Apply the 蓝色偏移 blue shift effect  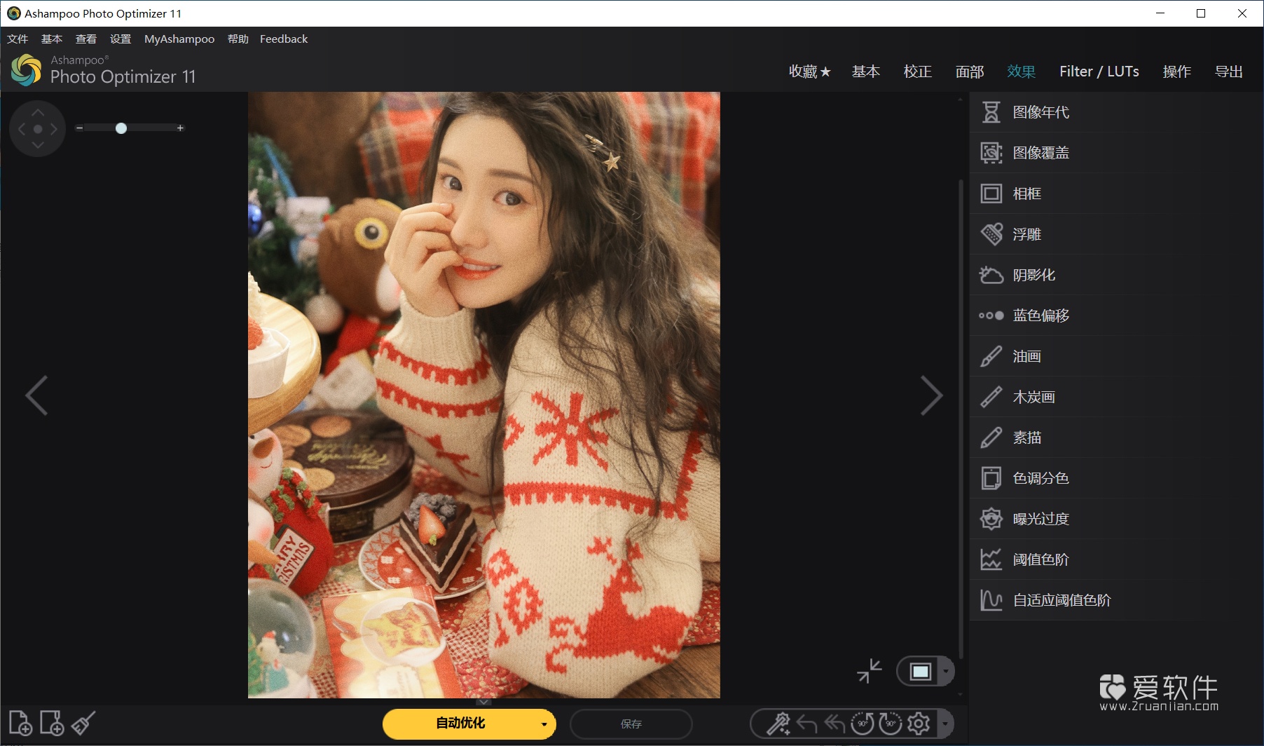click(1040, 316)
